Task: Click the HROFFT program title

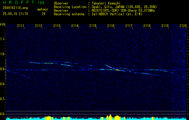Action: tap(19, 2)
